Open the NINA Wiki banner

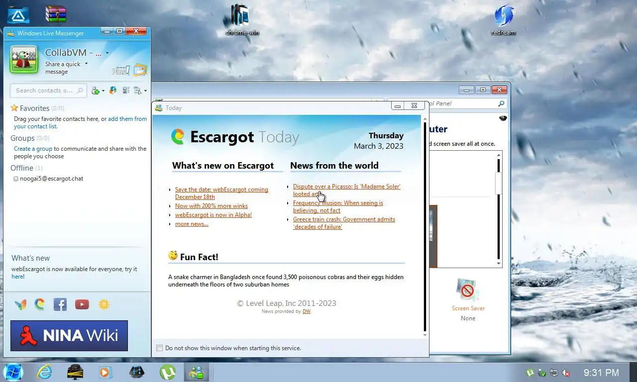(69, 336)
